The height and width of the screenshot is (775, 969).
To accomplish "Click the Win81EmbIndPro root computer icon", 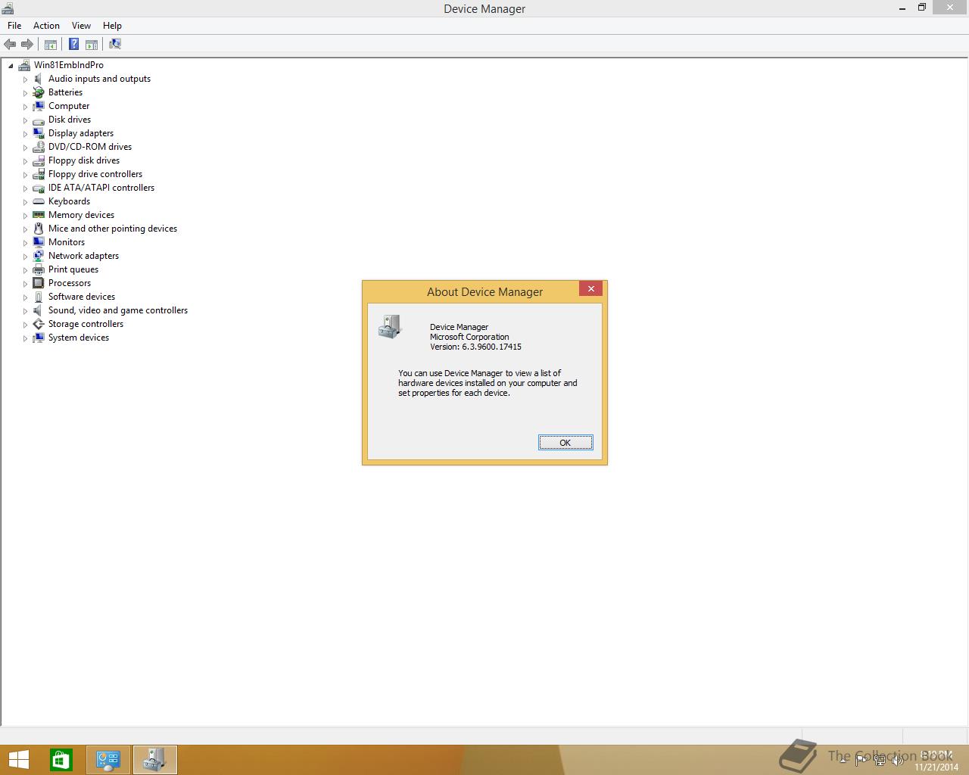I will point(24,65).
